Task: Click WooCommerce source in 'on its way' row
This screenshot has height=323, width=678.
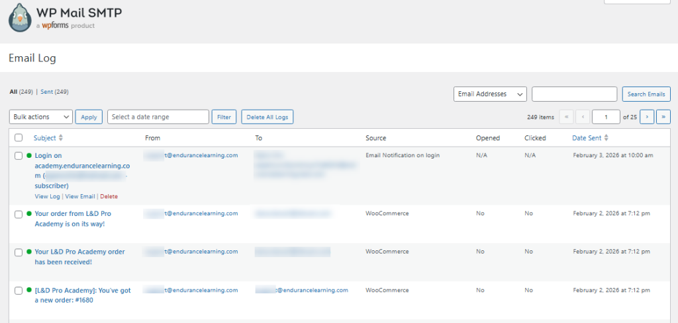Action: (387, 213)
